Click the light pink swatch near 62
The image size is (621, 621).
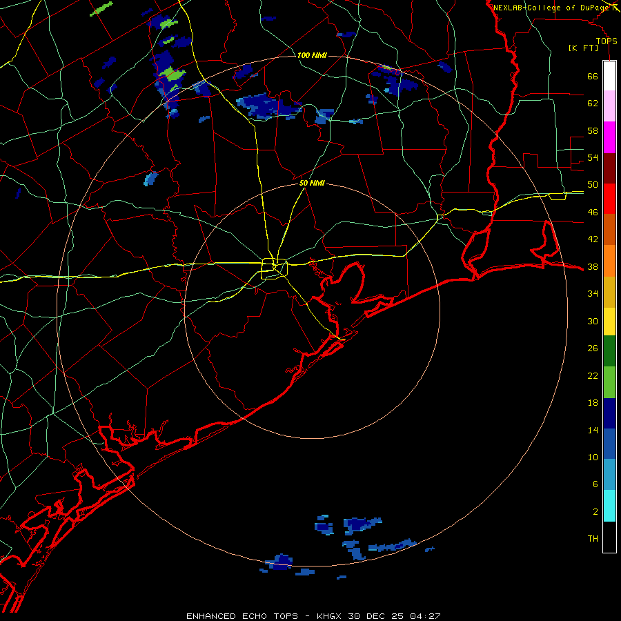pos(609,106)
